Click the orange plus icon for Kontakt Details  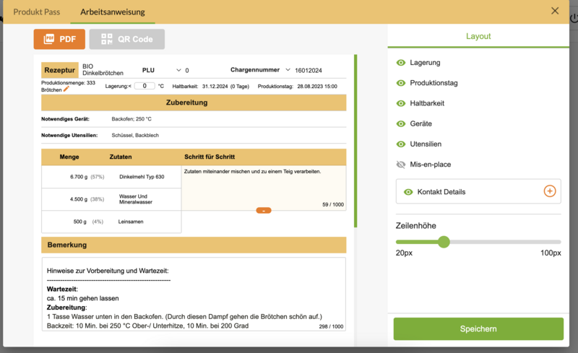549,191
